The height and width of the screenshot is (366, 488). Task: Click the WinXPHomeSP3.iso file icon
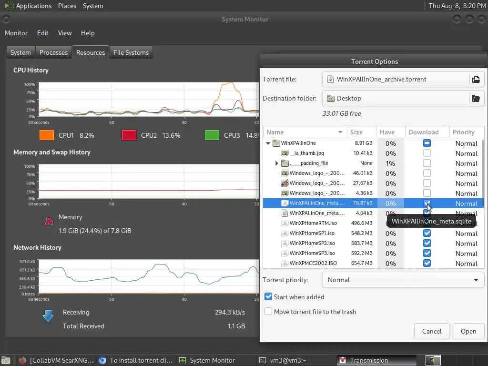click(284, 253)
